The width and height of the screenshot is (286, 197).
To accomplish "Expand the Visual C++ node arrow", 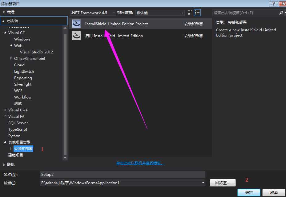I will (5, 110).
